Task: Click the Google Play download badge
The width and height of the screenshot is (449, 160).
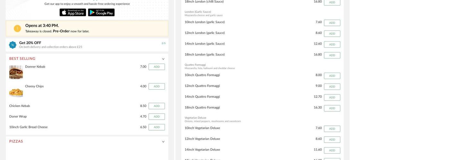Action: (x=101, y=12)
